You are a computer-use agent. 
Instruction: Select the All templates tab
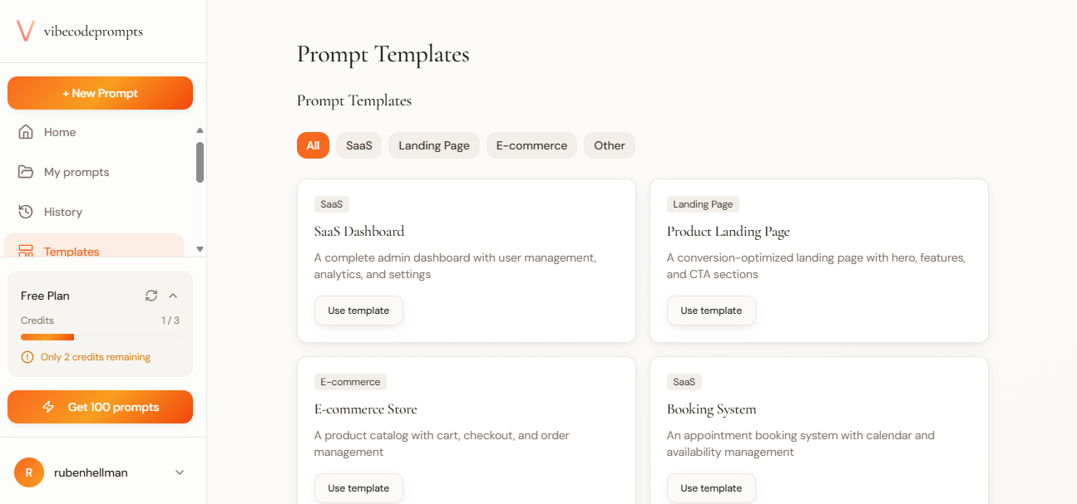[x=313, y=145]
